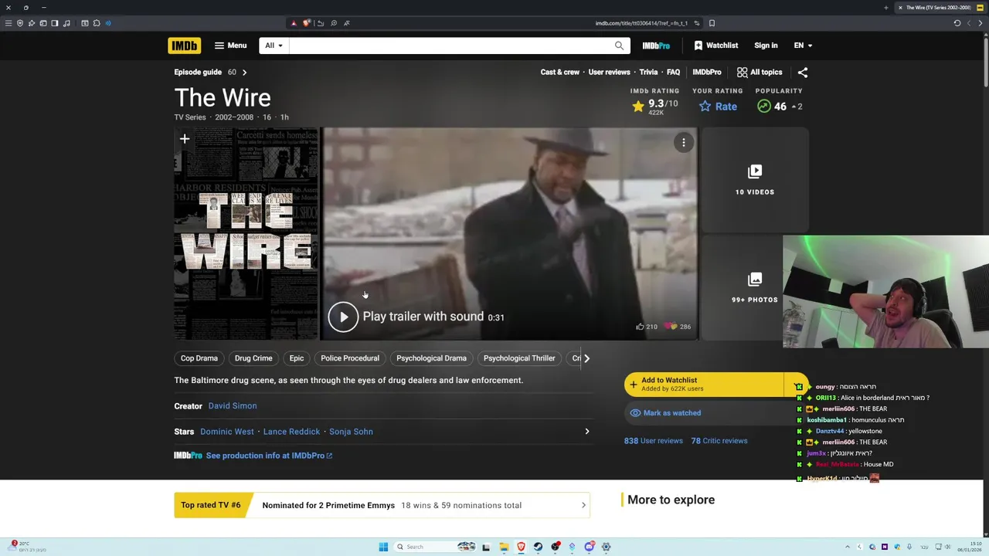989x556 pixels.
Task: Open the Episode guide
Action: [x=198, y=72]
